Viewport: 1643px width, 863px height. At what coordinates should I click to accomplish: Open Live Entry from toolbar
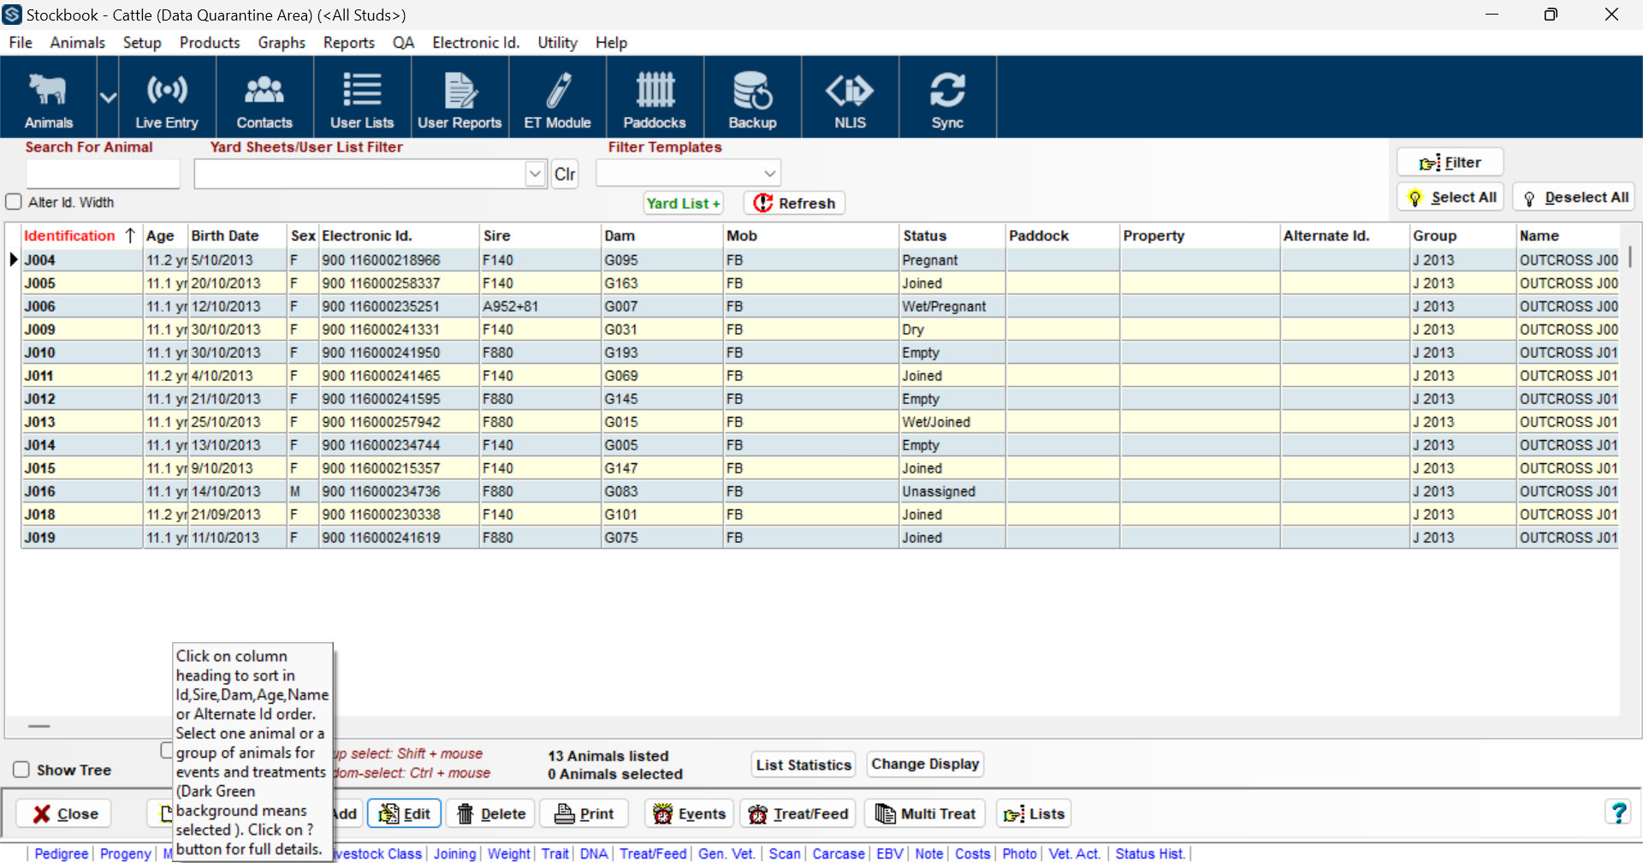(x=167, y=98)
